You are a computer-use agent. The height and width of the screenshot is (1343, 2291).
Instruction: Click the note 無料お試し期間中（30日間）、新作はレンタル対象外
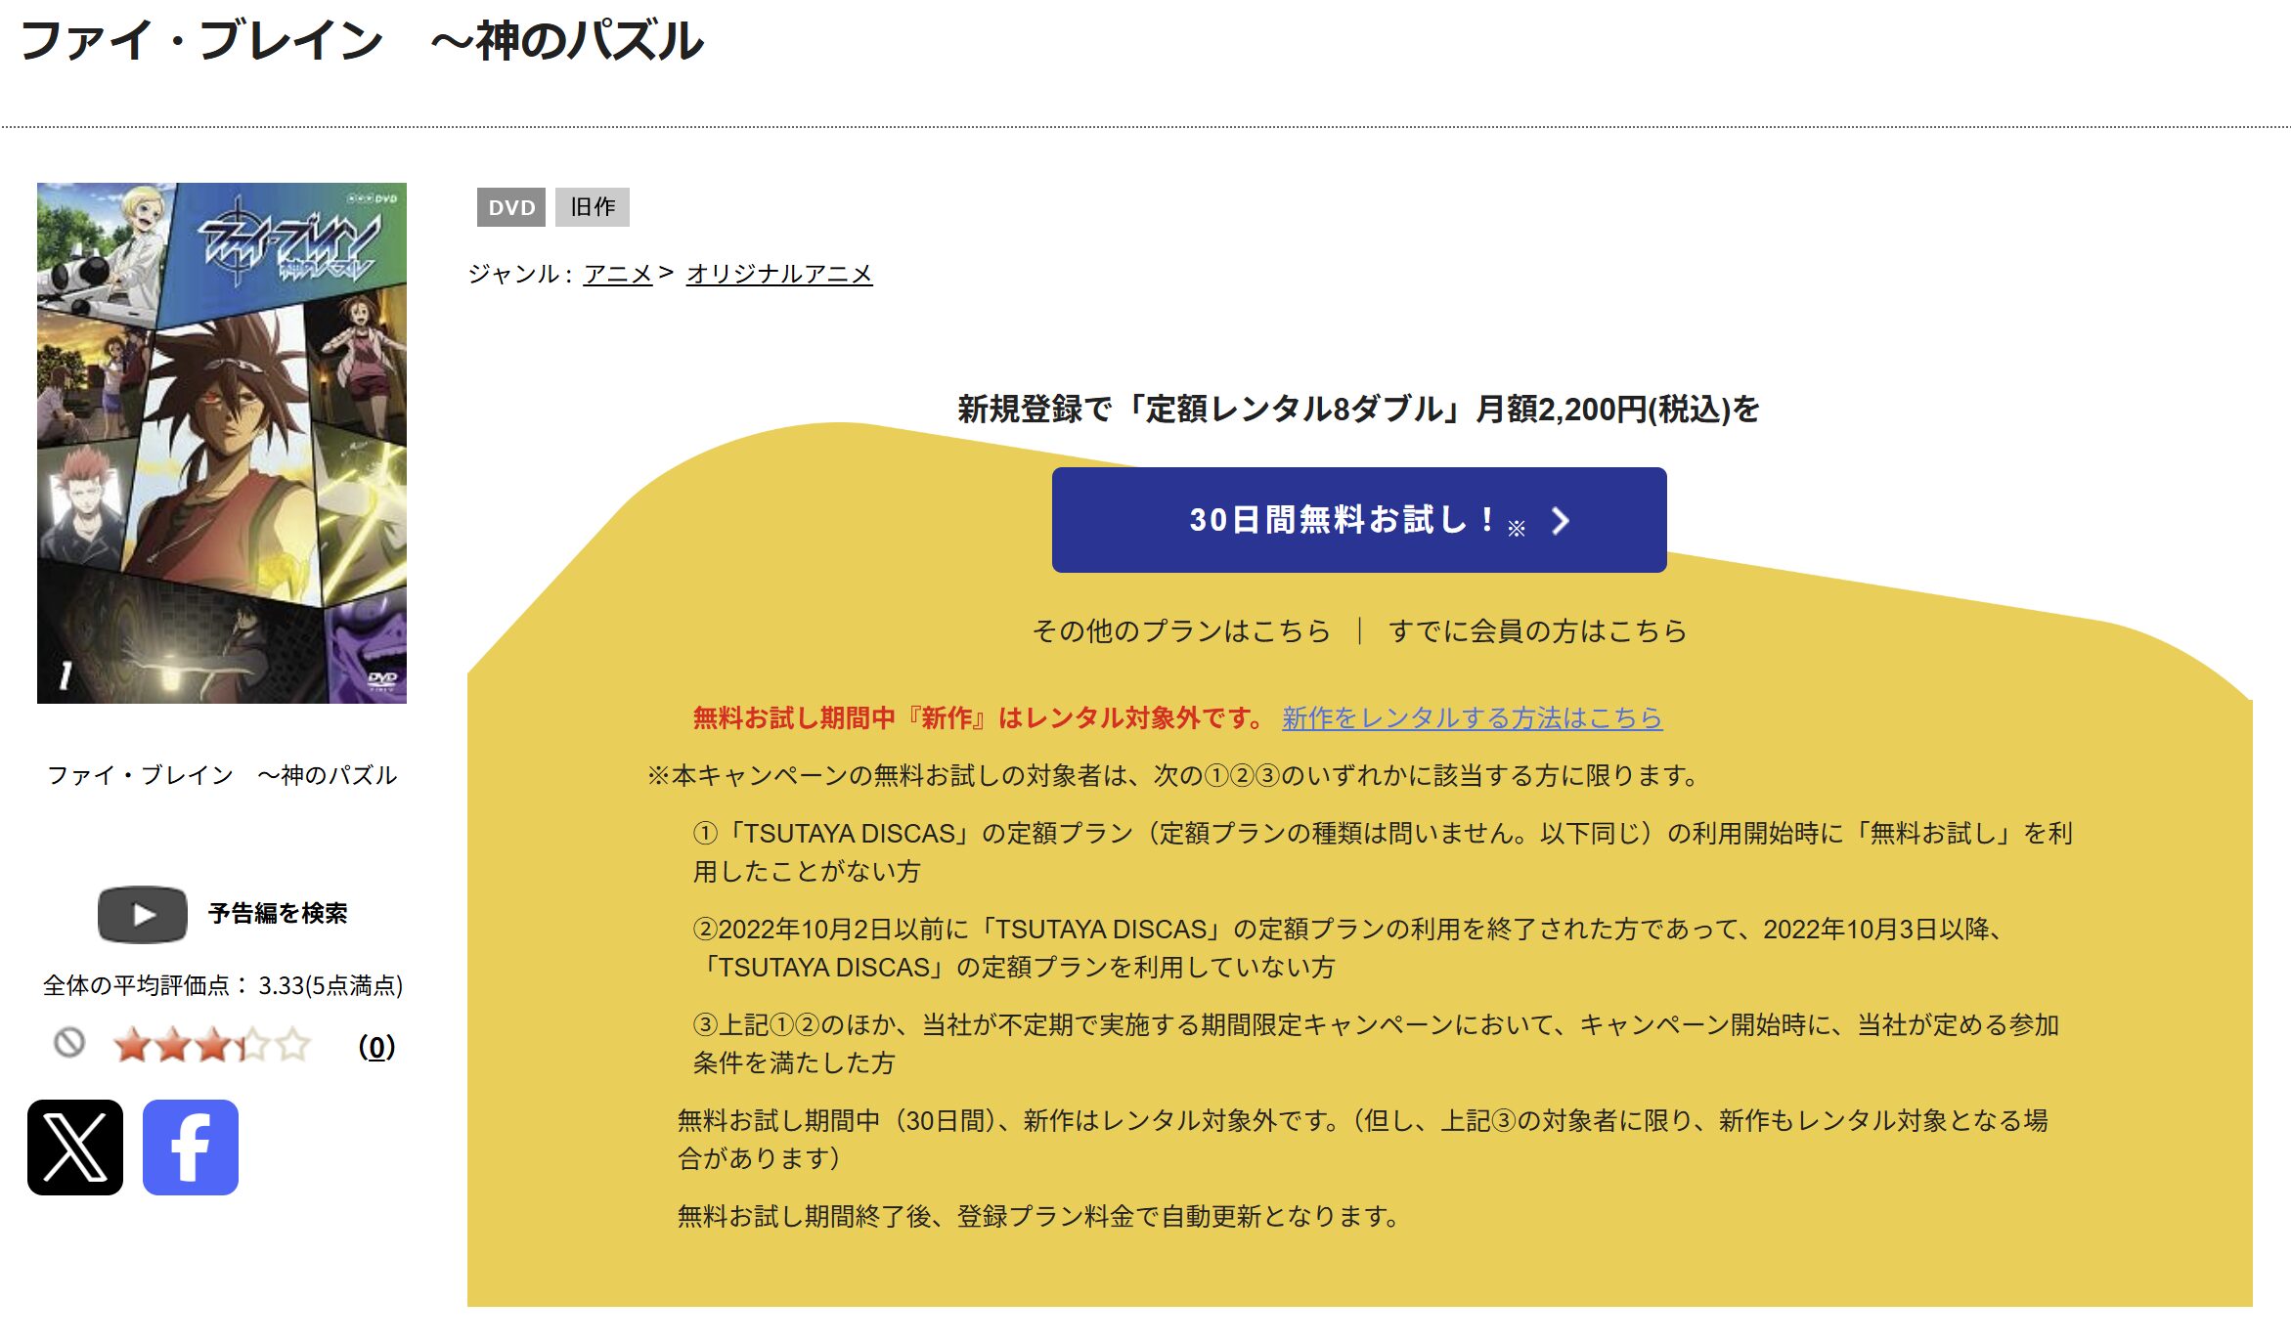1363,1140
